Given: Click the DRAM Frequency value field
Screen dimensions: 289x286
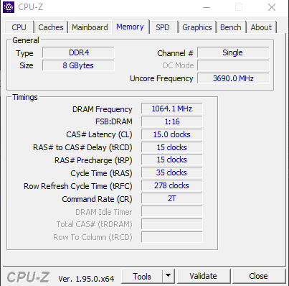Looking at the screenshot, I should click(x=172, y=109).
